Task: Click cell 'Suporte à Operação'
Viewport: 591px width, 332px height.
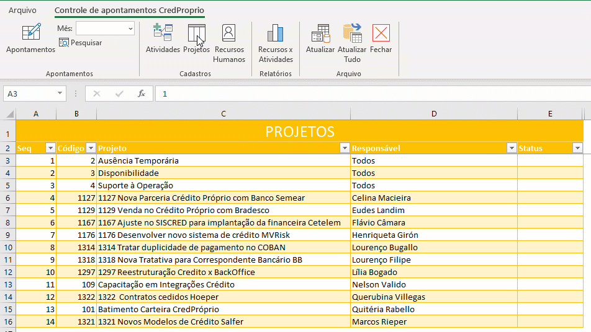Action: click(223, 185)
